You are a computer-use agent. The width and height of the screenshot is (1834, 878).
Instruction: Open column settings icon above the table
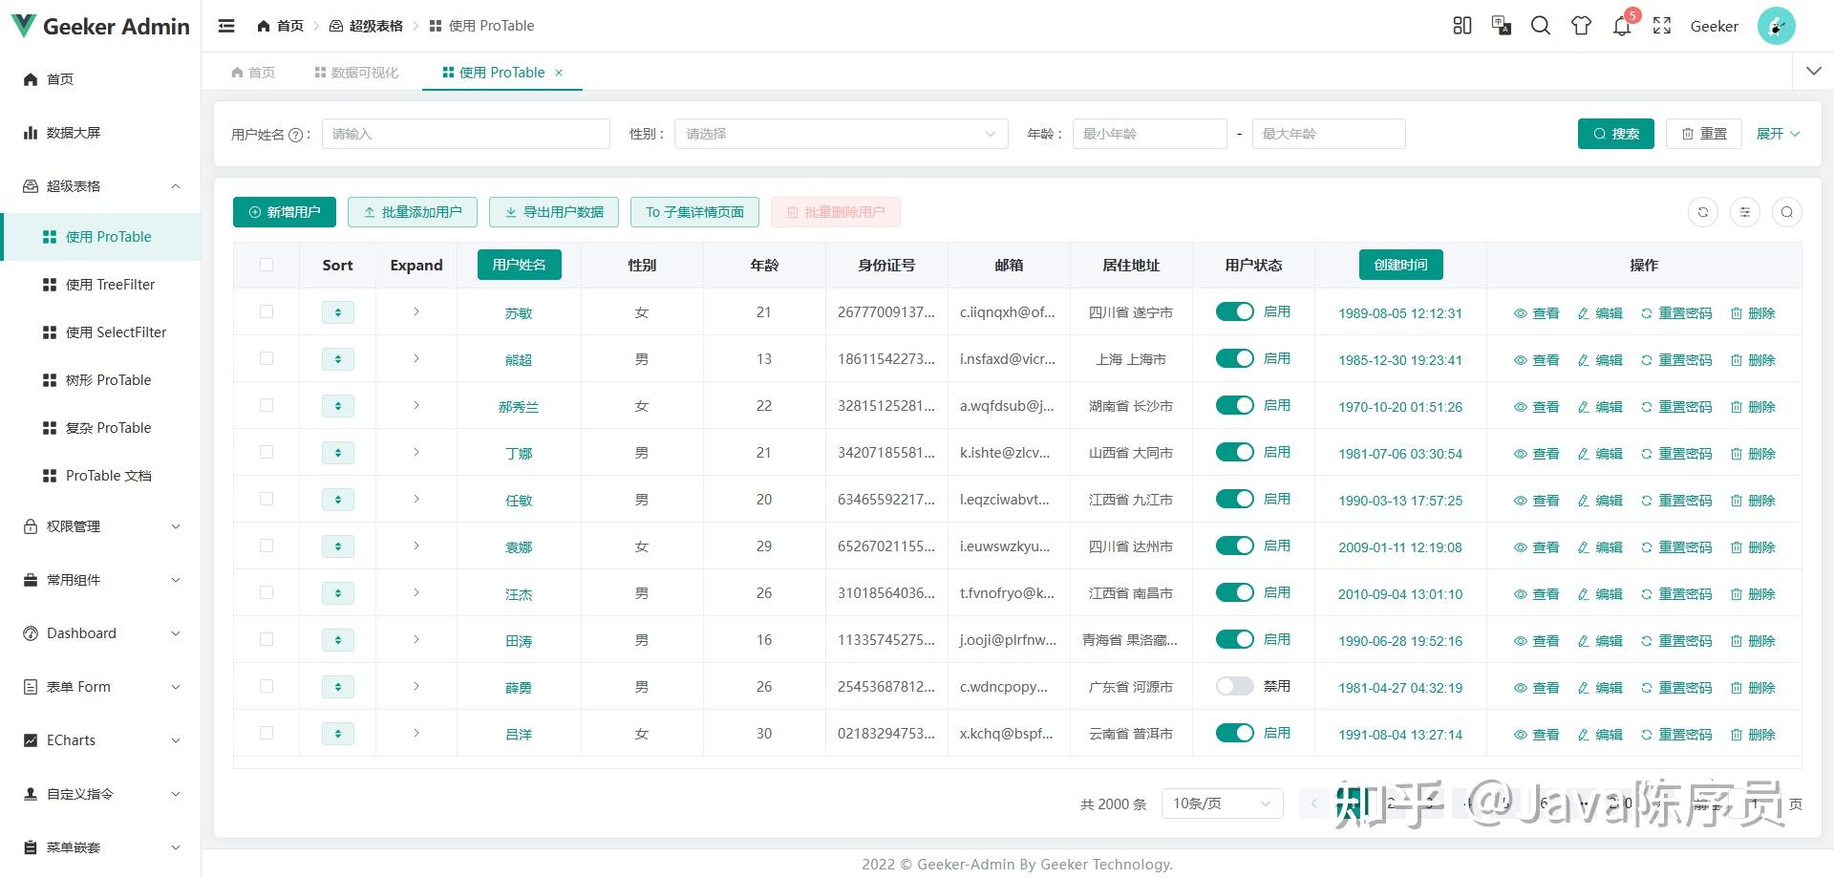[1745, 212]
